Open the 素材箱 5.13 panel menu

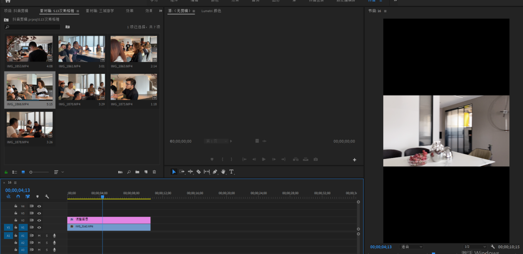pyautogui.click(x=78, y=11)
